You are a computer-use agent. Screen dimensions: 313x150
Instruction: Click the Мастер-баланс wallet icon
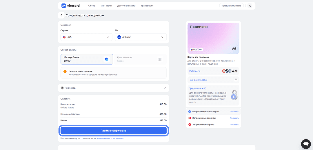(x=107, y=59)
